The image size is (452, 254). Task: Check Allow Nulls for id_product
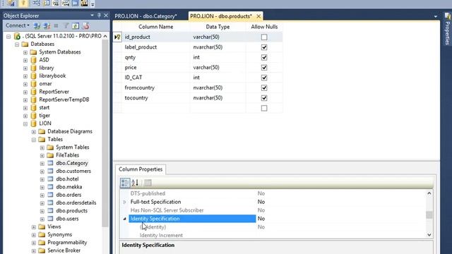[264, 37]
